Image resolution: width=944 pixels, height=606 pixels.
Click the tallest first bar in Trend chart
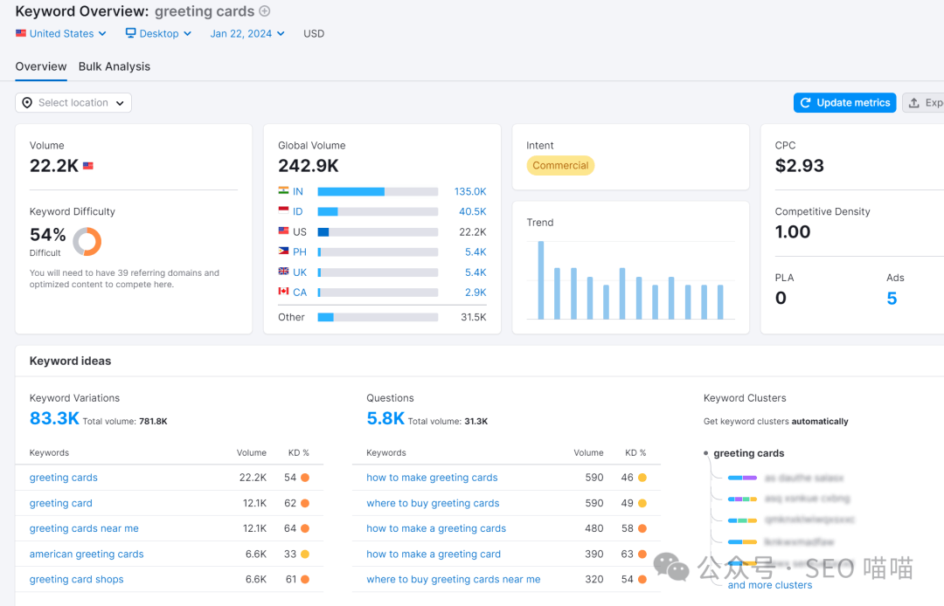pos(541,280)
